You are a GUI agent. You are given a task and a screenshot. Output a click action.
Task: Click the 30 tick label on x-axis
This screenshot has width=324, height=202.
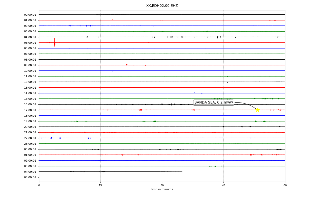(x=162, y=186)
